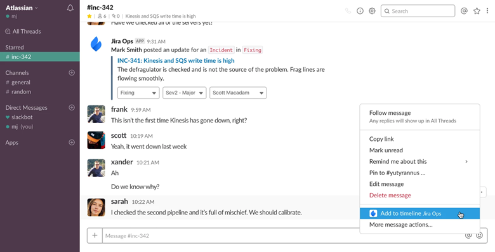Select Add to timeline Jira Ops
The width and height of the screenshot is (495, 252).
(420, 213)
